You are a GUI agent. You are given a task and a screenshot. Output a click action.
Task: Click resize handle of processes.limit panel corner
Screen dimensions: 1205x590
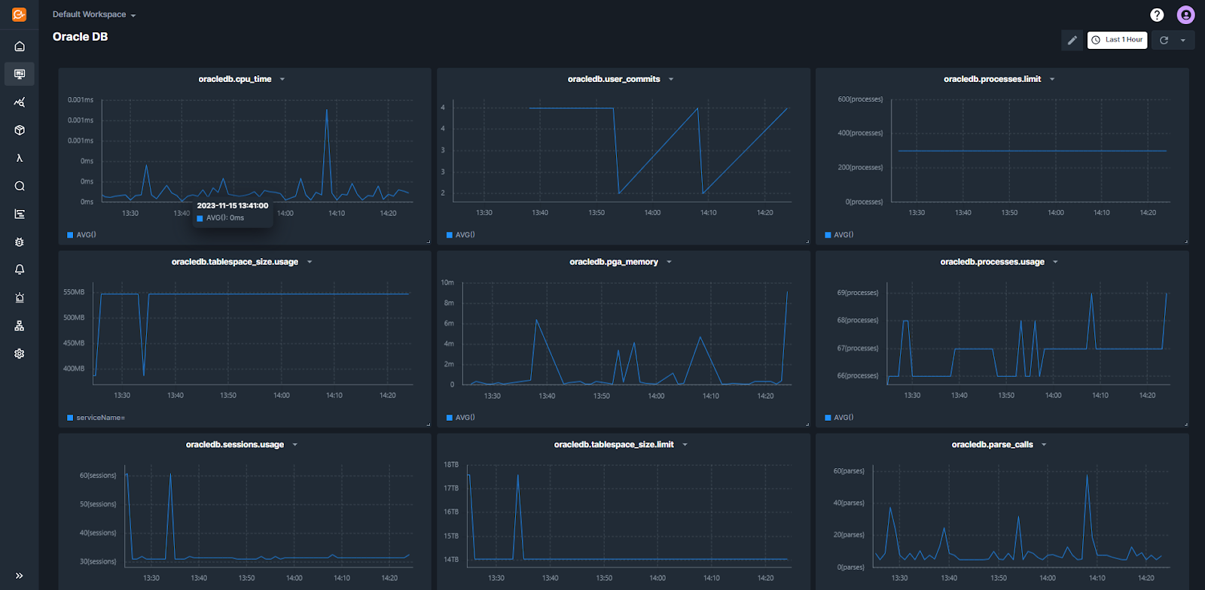(1185, 241)
